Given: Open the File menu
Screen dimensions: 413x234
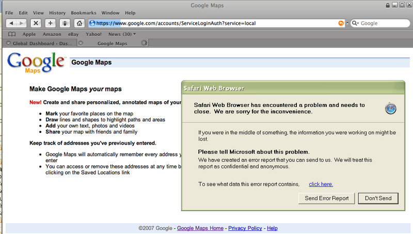Looking at the screenshot, I should pos(9,12).
